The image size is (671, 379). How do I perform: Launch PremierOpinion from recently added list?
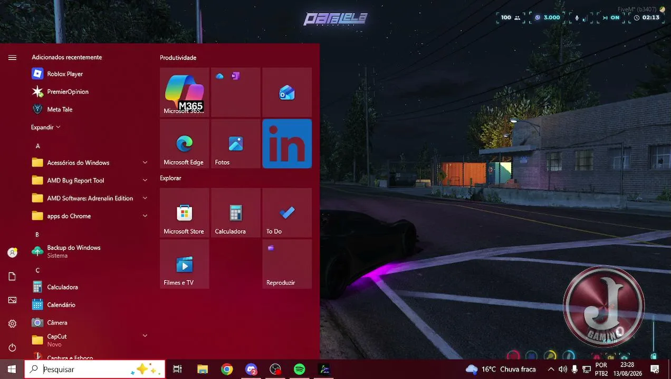[90, 92]
